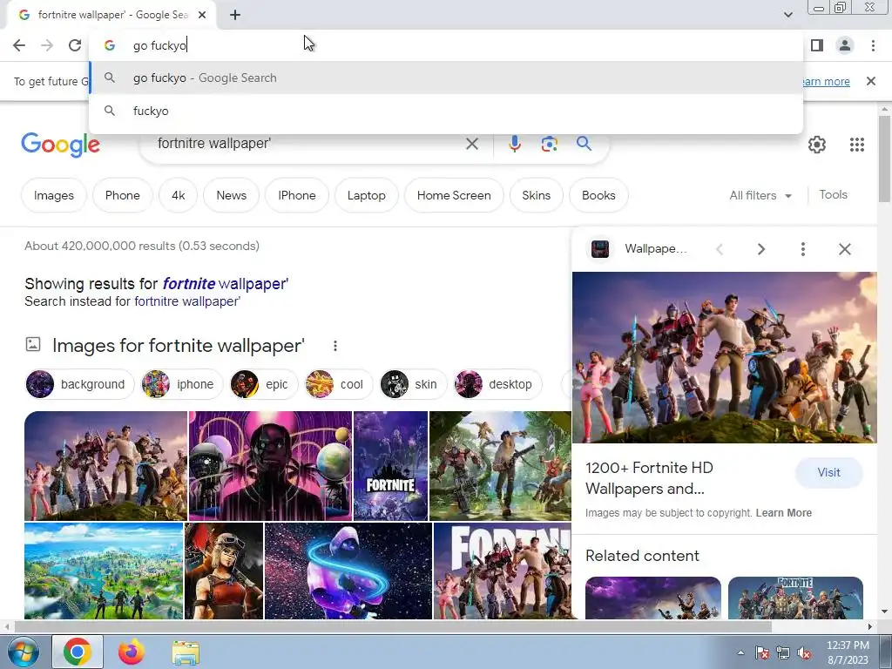Dismiss the info bar with its X
Screen dimensions: 892x669
[x=870, y=81]
